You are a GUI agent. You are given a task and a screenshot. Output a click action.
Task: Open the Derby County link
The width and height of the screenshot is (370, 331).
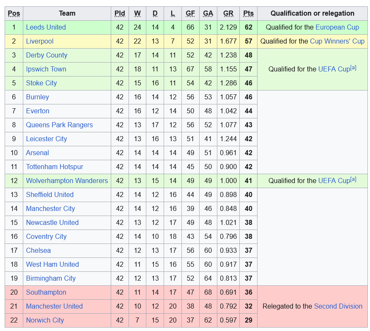(x=47, y=55)
